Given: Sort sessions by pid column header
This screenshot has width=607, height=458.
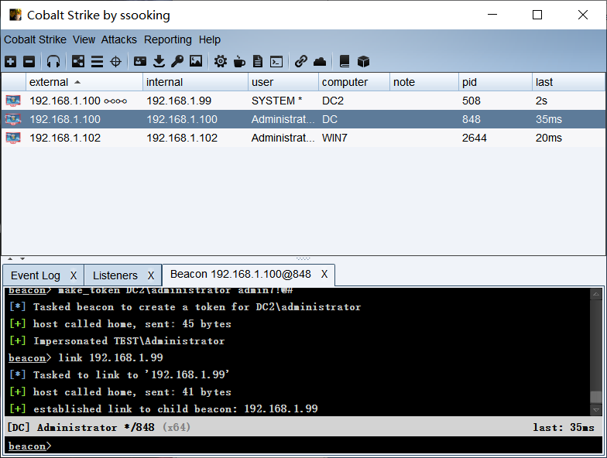Looking at the screenshot, I should 496,82.
